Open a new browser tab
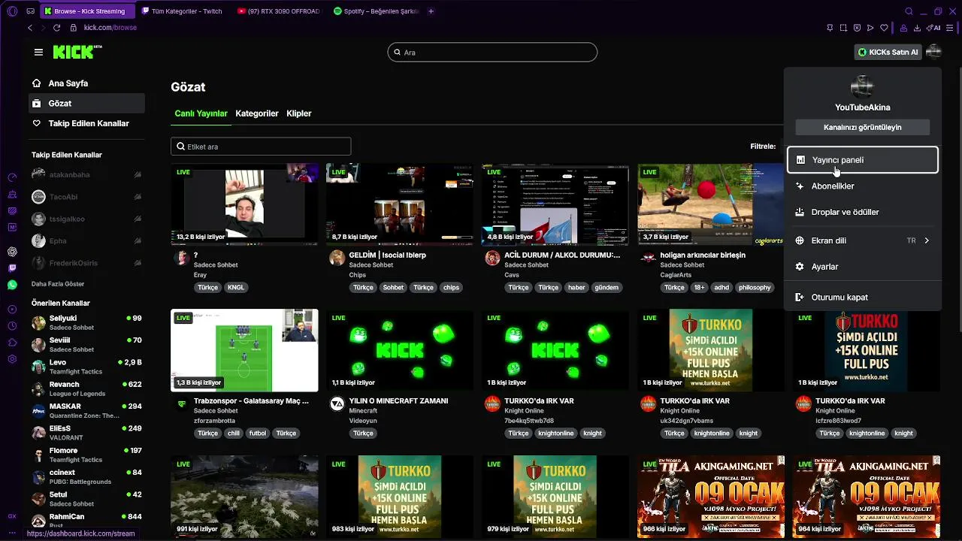The width and height of the screenshot is (962, 541). coord(431,11)
